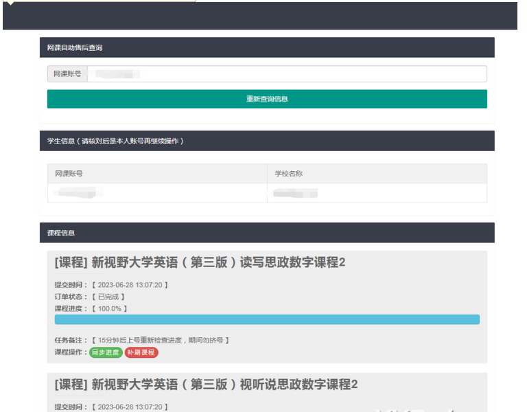Click the 网课账号 table column header
Image resolution: width=527 pixels, height=412 pixels.
[x=157, y=174]
